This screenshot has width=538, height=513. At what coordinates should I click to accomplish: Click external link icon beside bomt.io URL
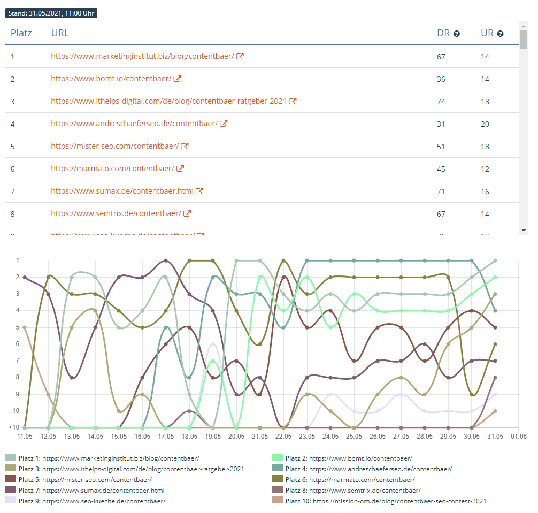point(177,79)
